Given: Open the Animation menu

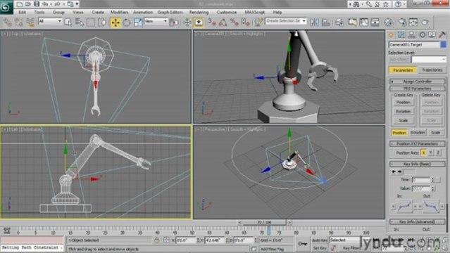Looking at the screenshot, I should pyautogui.click(x=143, y=13).
